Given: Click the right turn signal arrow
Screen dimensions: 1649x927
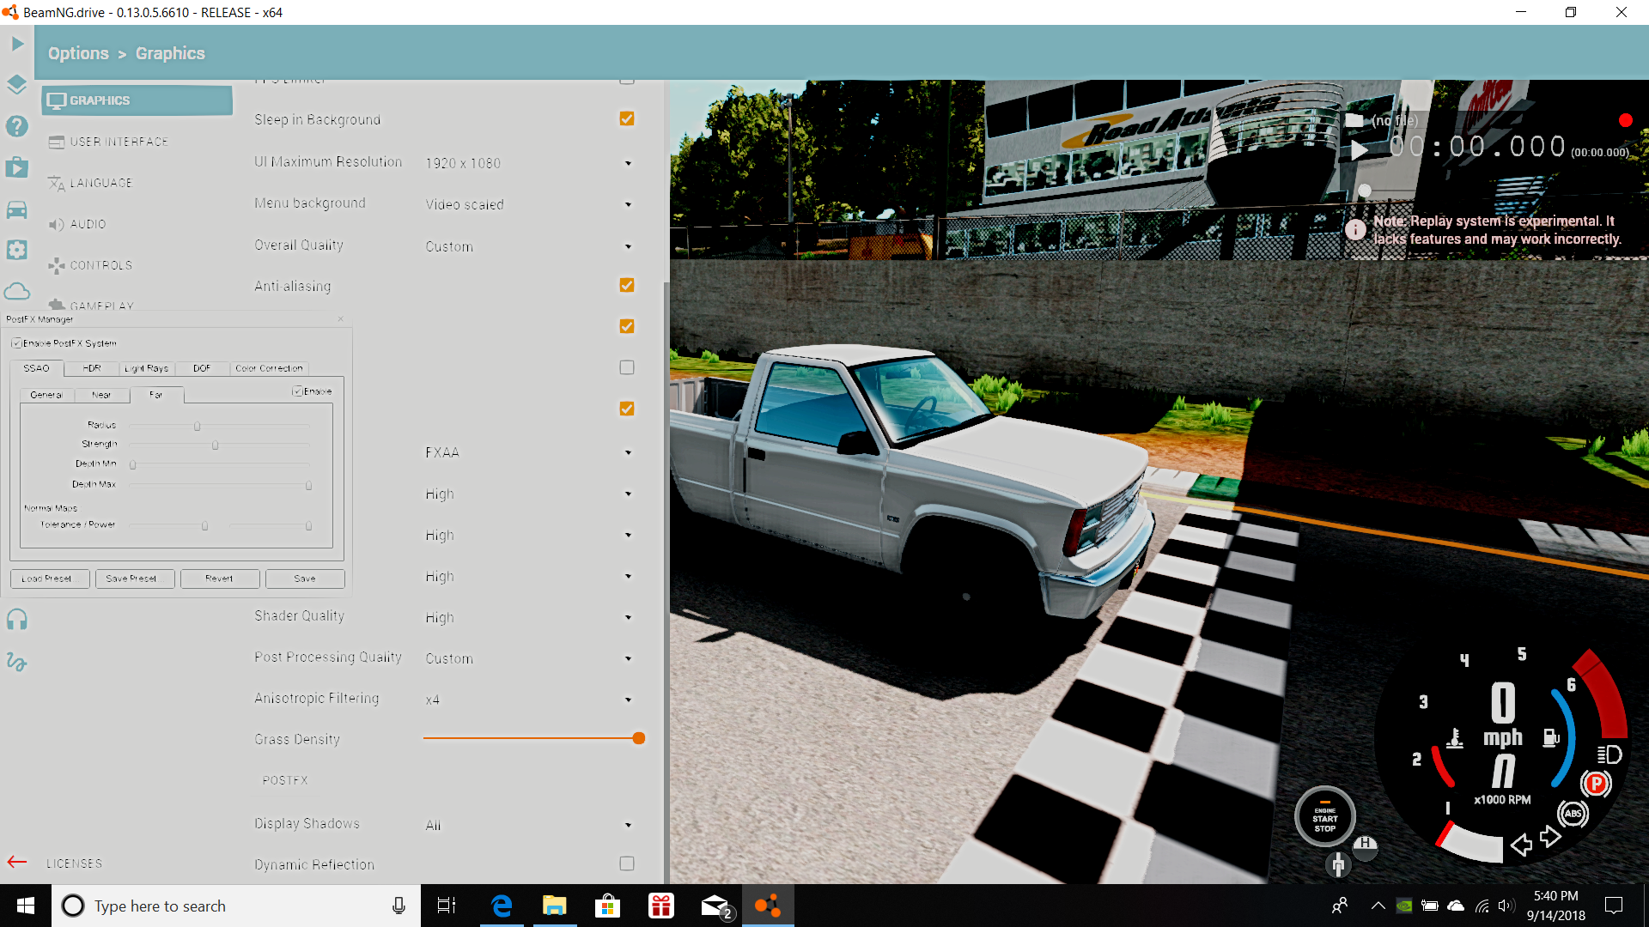Looking at the screenshot, I should click(x=1550, y=836).
